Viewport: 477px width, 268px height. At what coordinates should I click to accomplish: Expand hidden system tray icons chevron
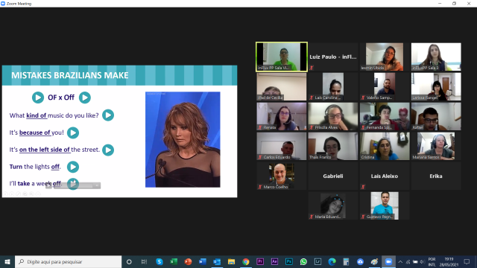(x=400, y=261)
